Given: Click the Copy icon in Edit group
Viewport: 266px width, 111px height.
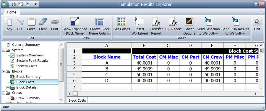Looking at the screenshot, I should 8,22.
